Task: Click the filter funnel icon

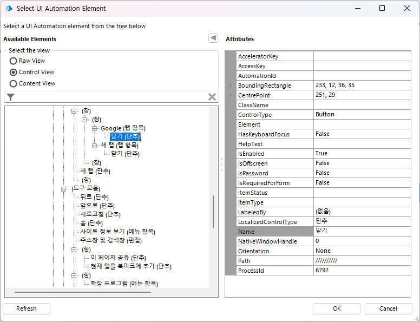Action: [x=10, y=97]
